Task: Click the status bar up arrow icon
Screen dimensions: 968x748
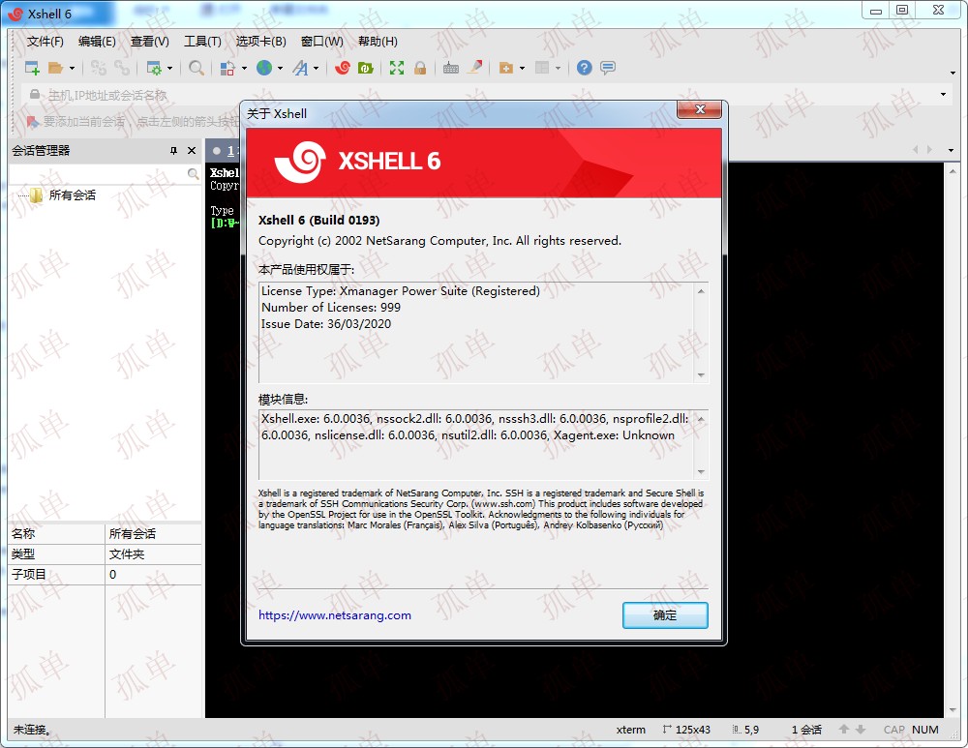Action: (844, 730)
